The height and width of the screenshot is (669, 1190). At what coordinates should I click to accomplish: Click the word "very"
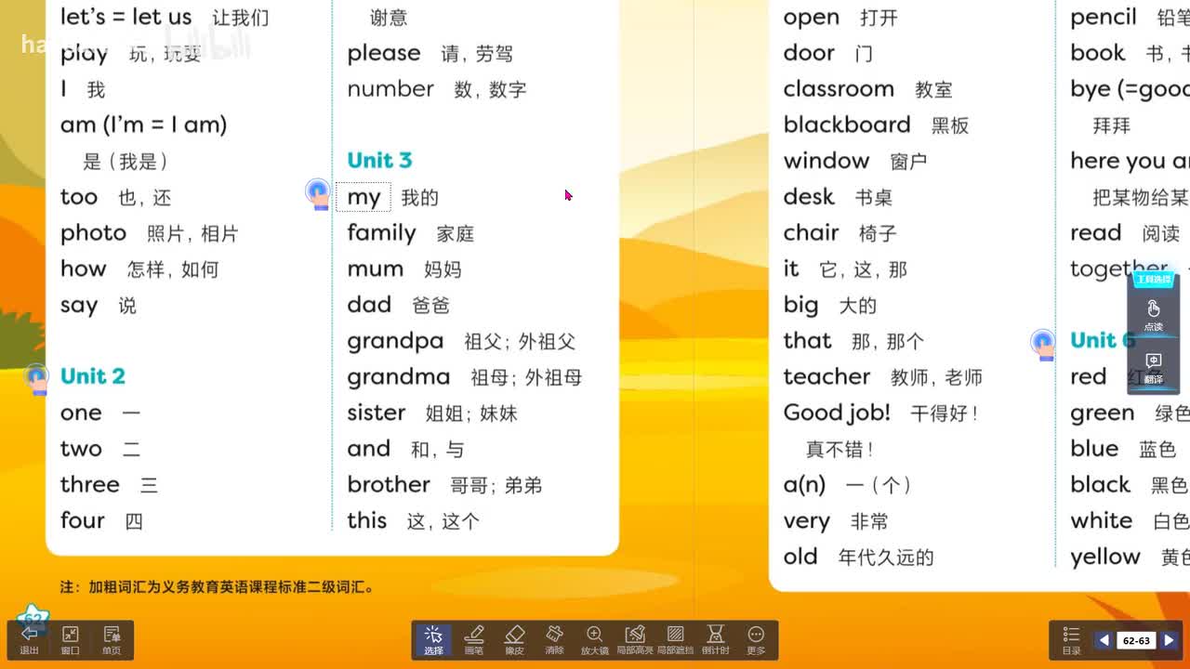pyautogui.click(x=806, y=521)
